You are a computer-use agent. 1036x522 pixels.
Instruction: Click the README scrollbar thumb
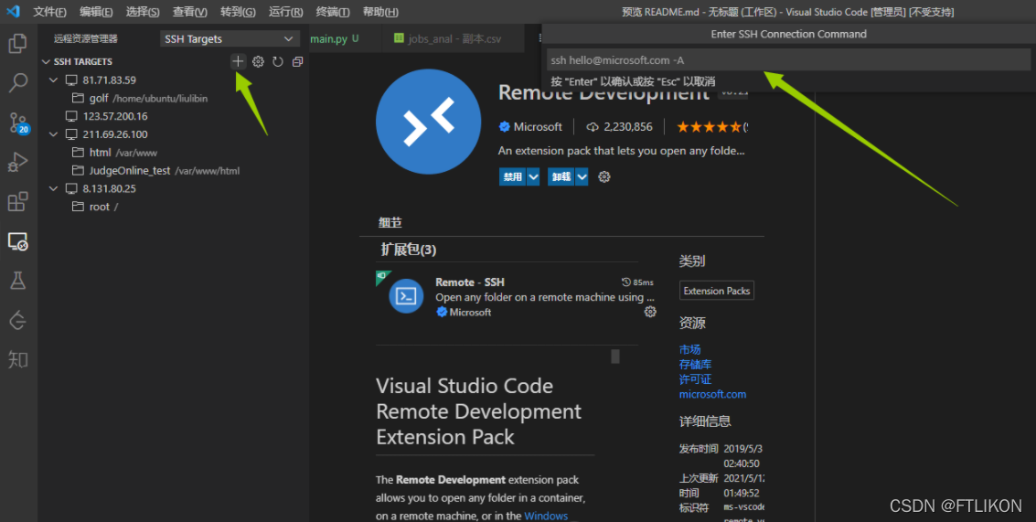[615, 357]
